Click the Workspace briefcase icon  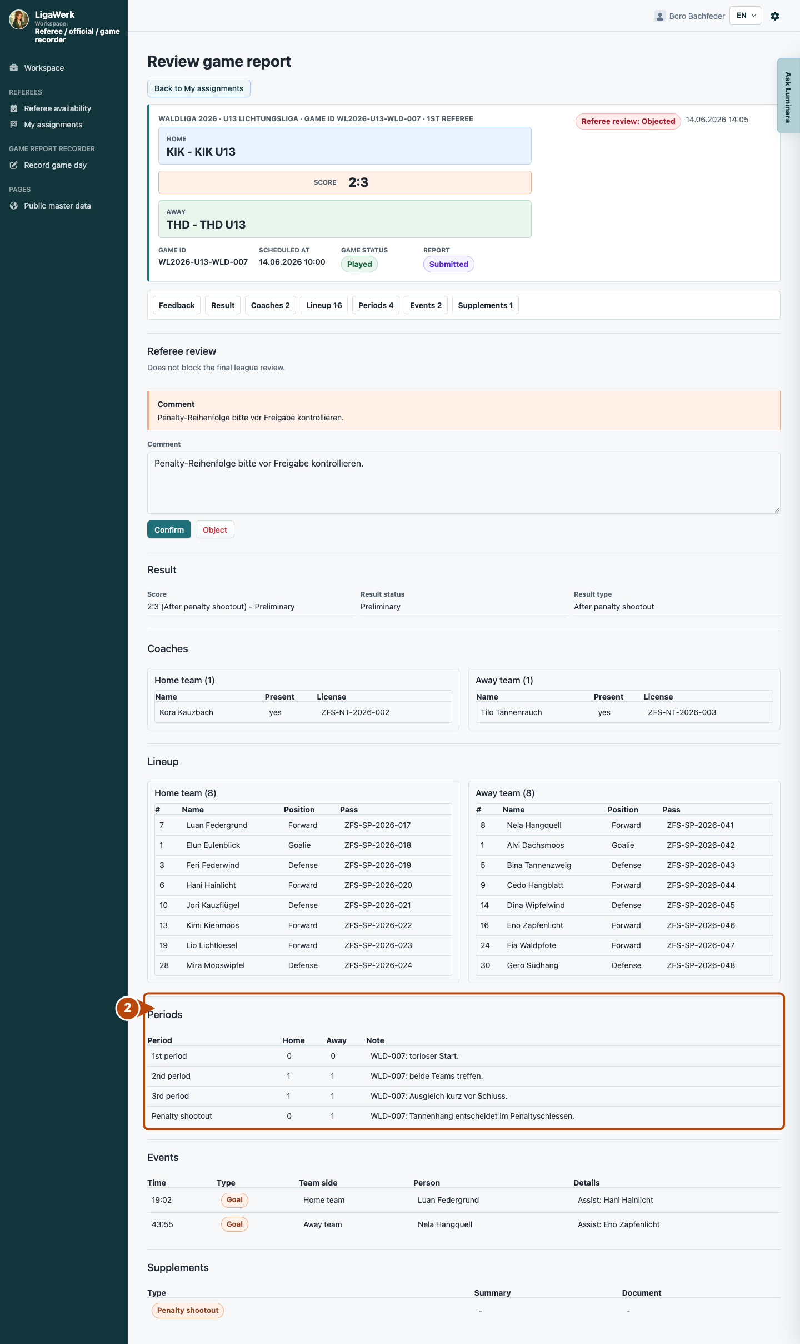click(x=14, y=68)
